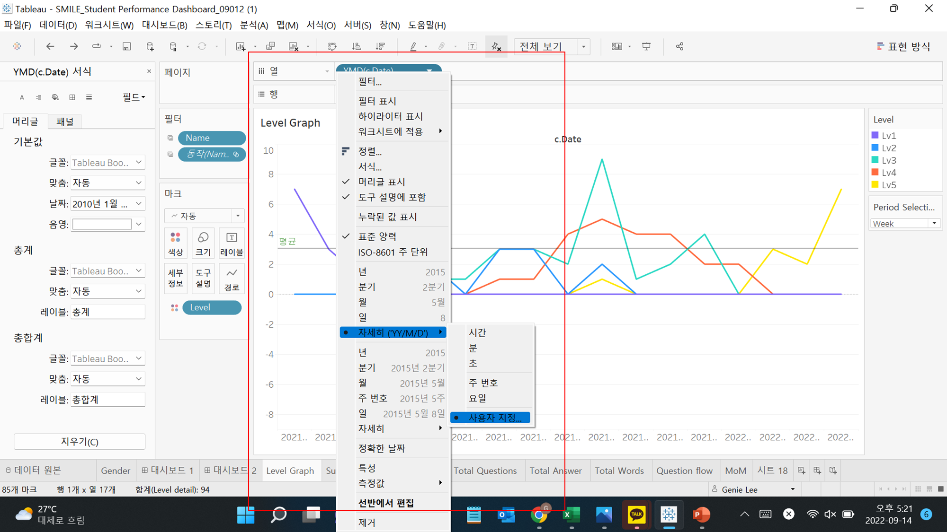
Task: Open the 필드 dropdown in format pane
Action: [x=134, y=97]
